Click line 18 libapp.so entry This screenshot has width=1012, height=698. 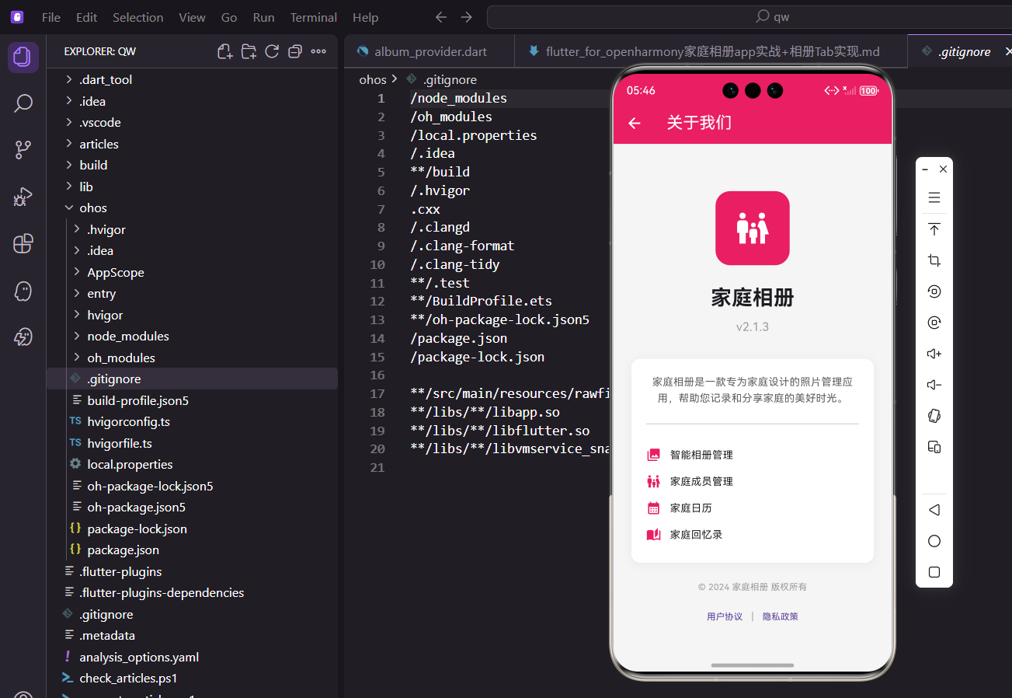tap(485, 413)
